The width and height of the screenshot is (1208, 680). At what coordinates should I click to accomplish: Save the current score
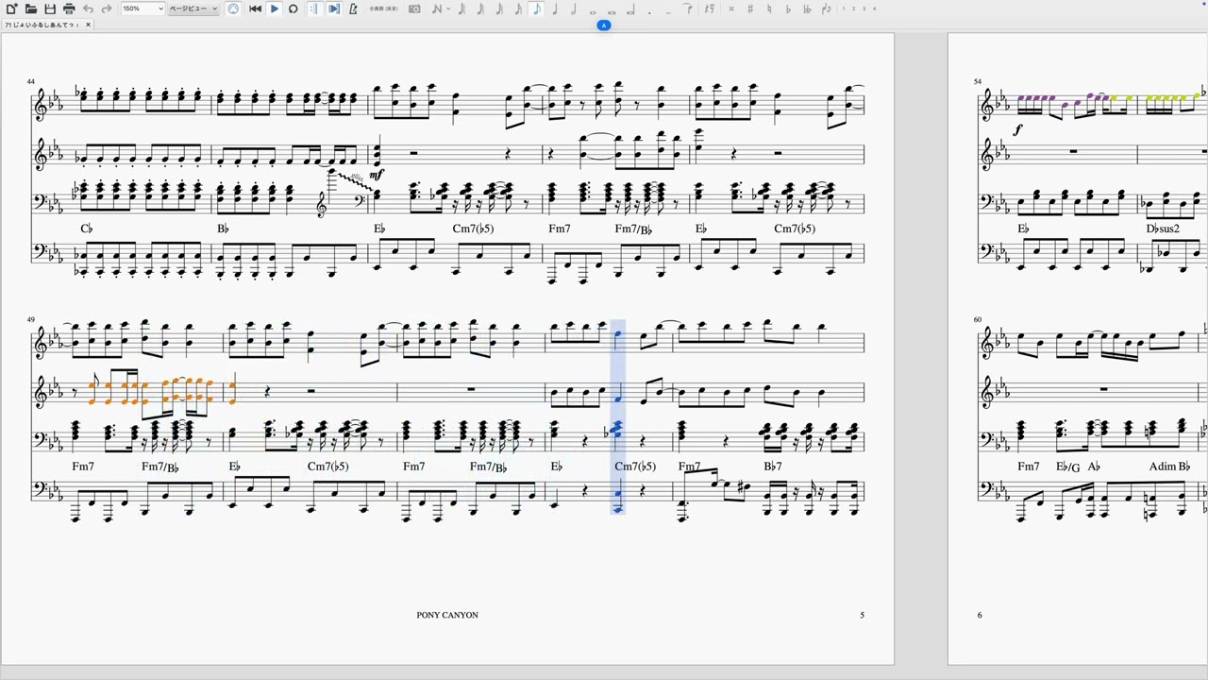[x=49, y=8]
